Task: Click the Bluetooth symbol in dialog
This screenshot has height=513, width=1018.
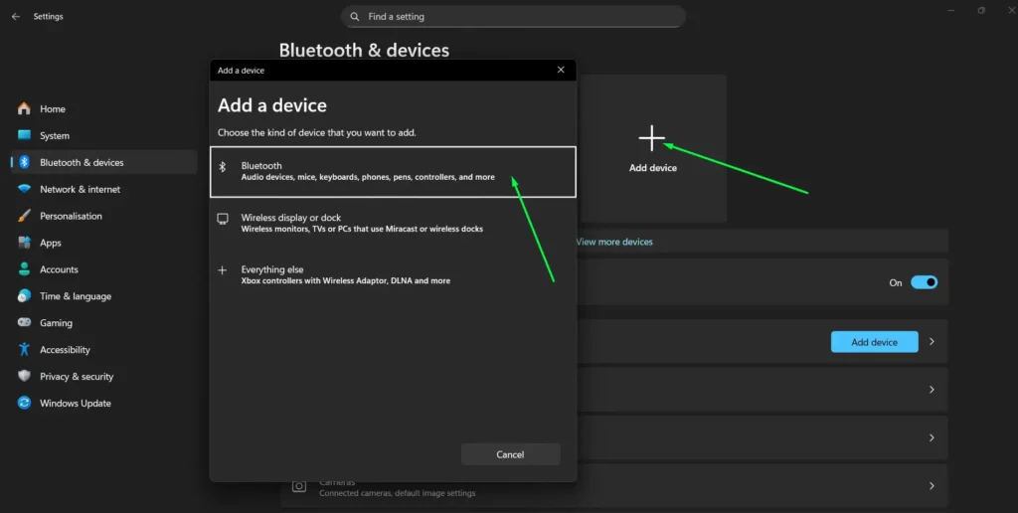Action: 222,167
